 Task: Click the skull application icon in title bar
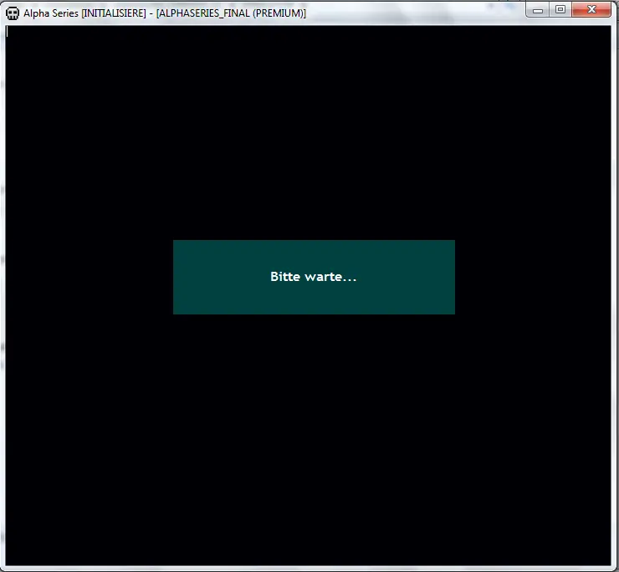(13, 13)
